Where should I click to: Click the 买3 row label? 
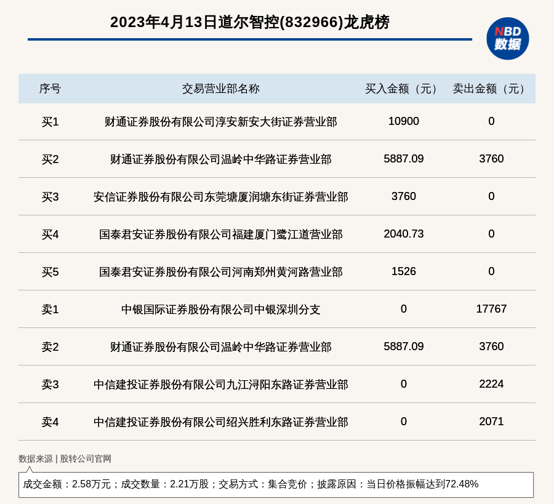coord(50,197)
